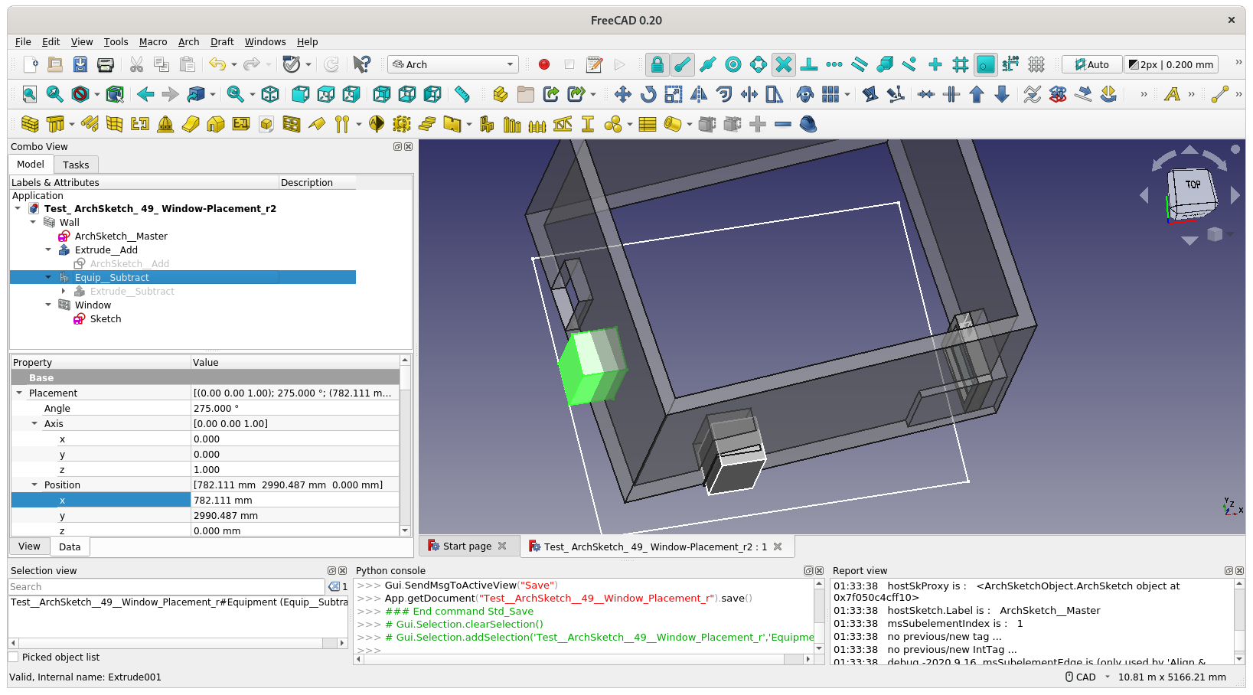Switch to the Tasks tab

pos(76,165)
